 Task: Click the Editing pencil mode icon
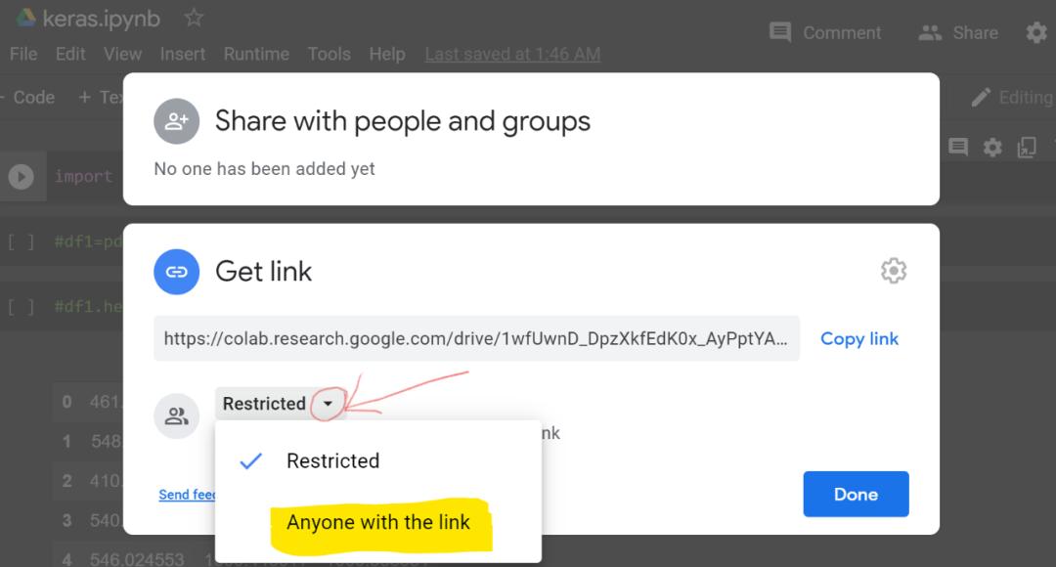[982, 97]
